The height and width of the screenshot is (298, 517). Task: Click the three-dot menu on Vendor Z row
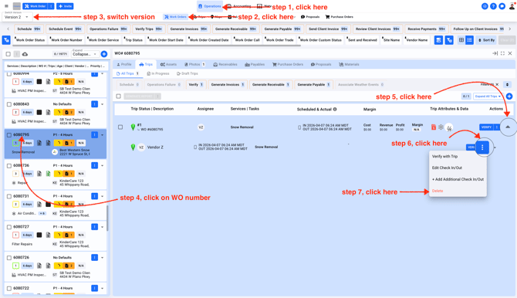[x=482, y=147]
